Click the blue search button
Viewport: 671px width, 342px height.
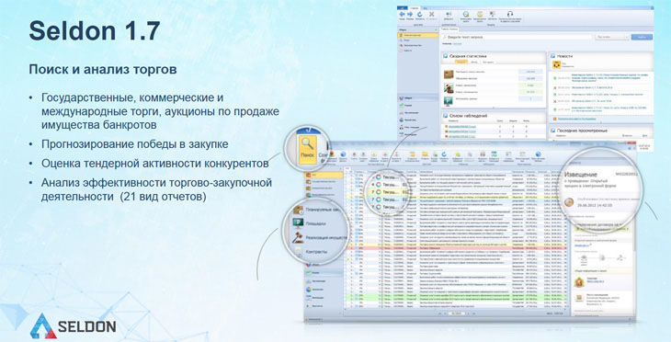[642, 38]
